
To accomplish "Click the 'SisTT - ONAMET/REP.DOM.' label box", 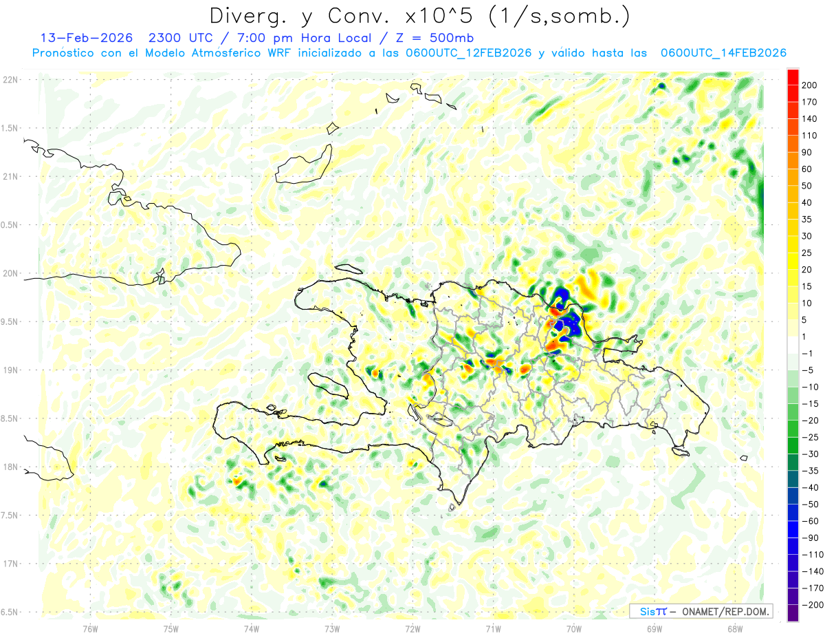I will [x=701, y=611].
